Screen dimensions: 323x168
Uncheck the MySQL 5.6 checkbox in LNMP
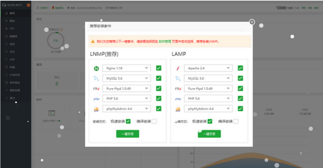(158, 78)
